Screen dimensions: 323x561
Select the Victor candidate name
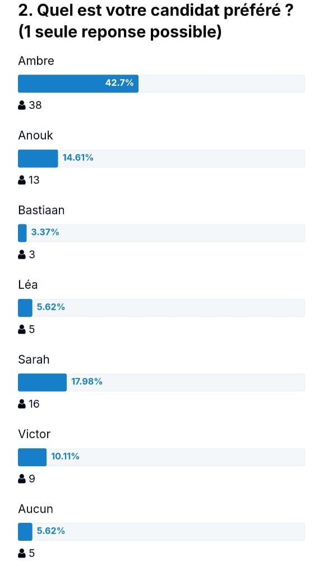tap(34, 434)
